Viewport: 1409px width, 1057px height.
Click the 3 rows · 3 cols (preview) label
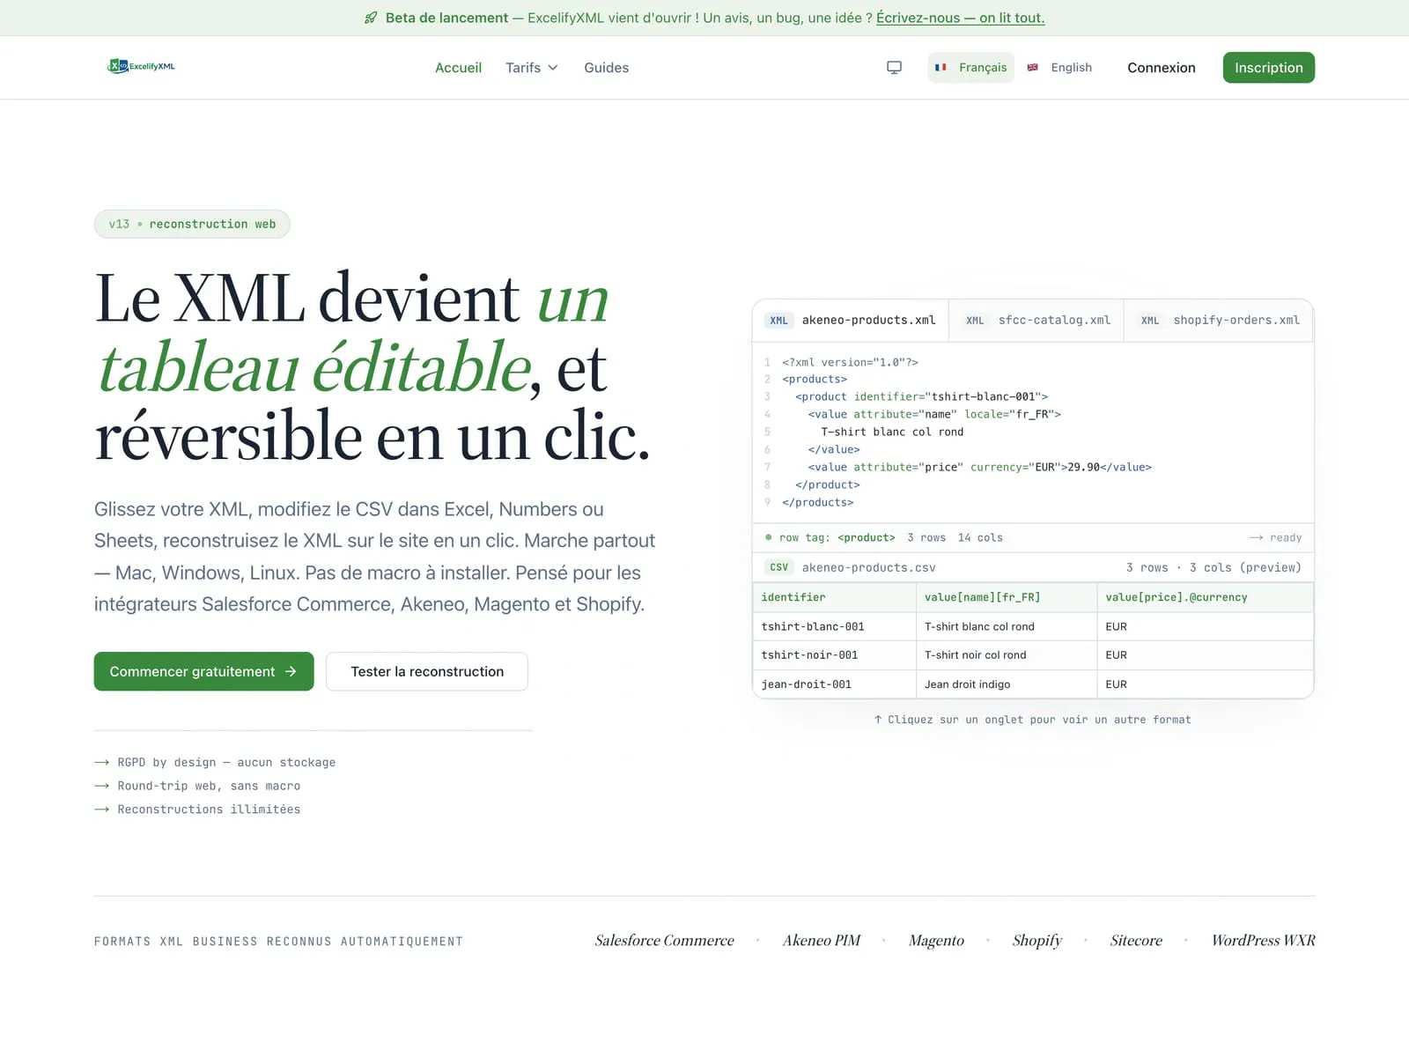(1214, 567)
